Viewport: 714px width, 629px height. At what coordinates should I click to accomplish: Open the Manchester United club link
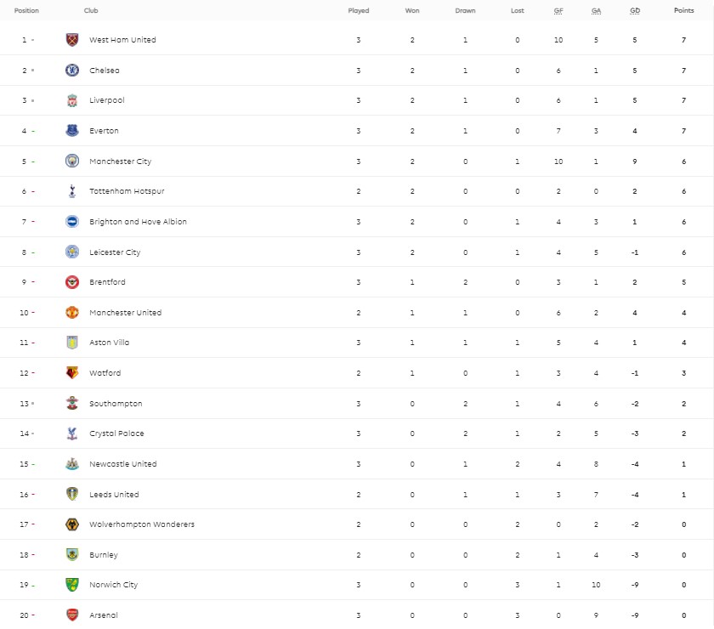[125, 313]
